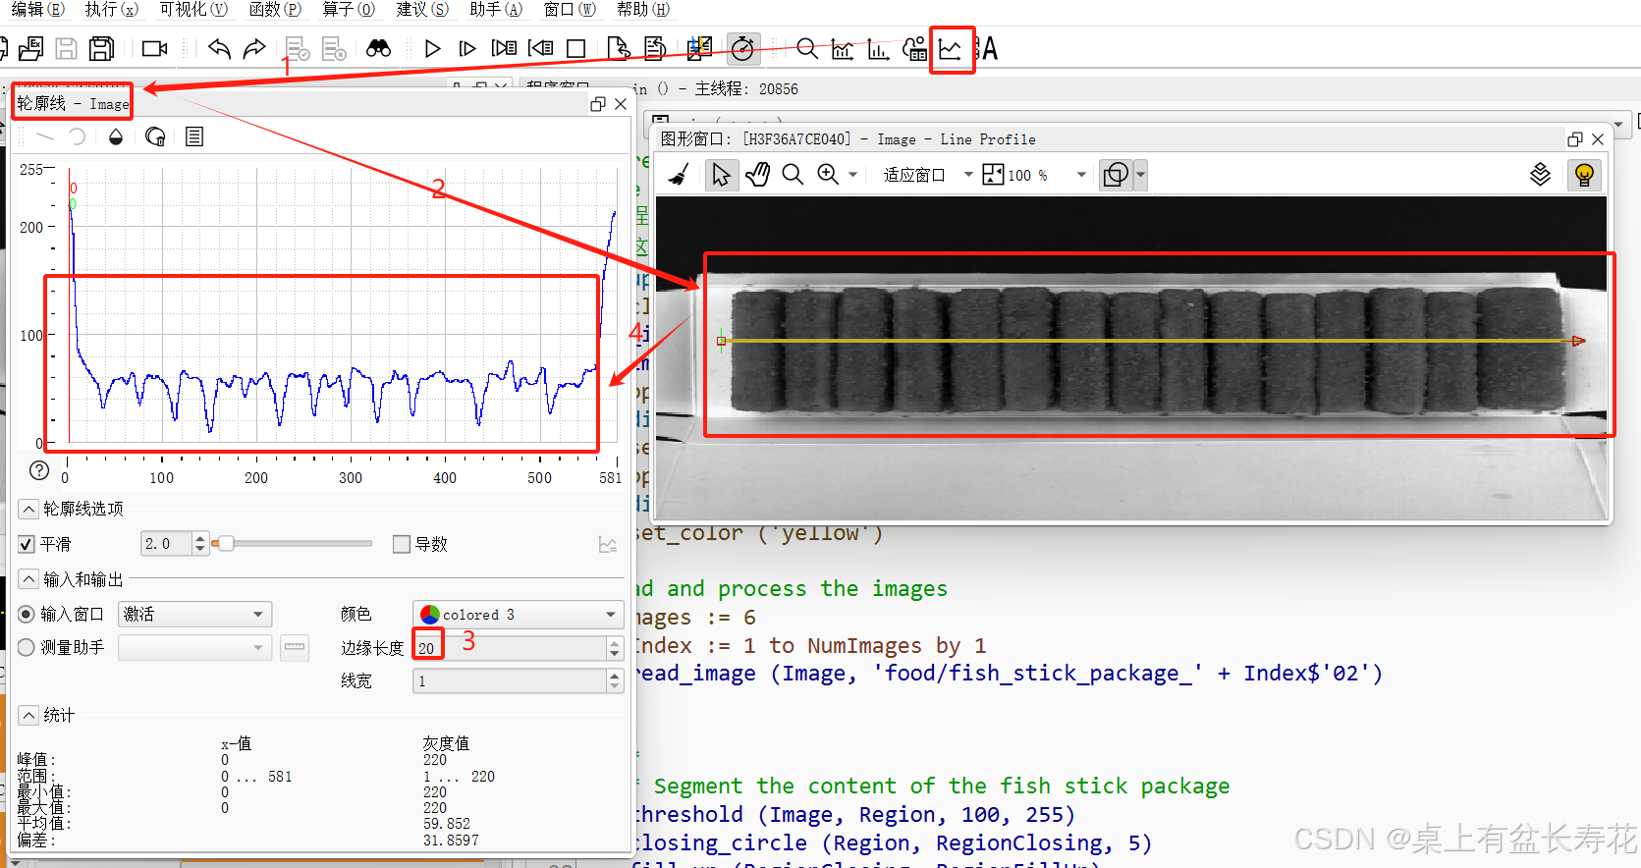This screenshot has width=1641, height=868.
Task: Uncheck the 平滑 smoothing checkbox
Action: (27, 544)
